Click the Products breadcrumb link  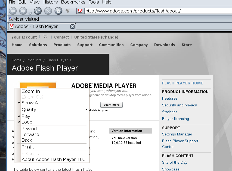pyautogui.click(x=34, y=60)
